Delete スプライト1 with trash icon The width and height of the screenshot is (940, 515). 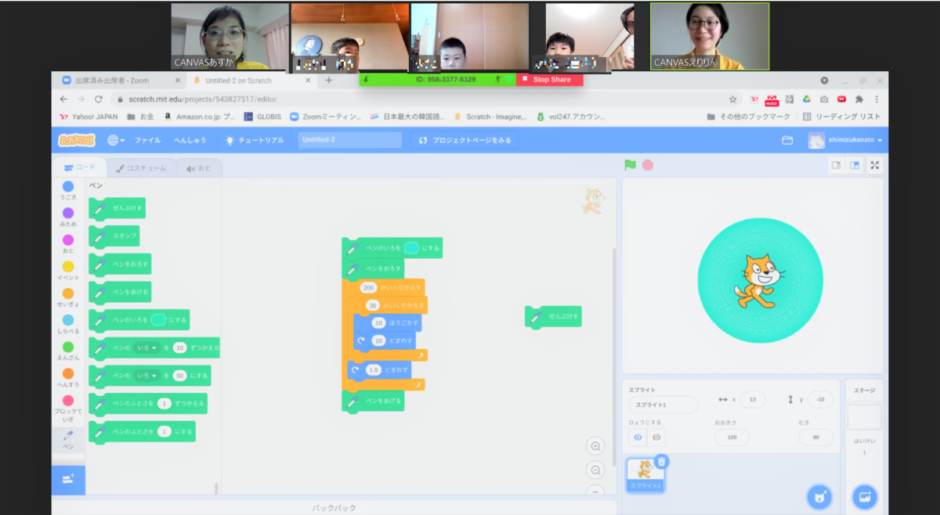[x=661, y=462]
